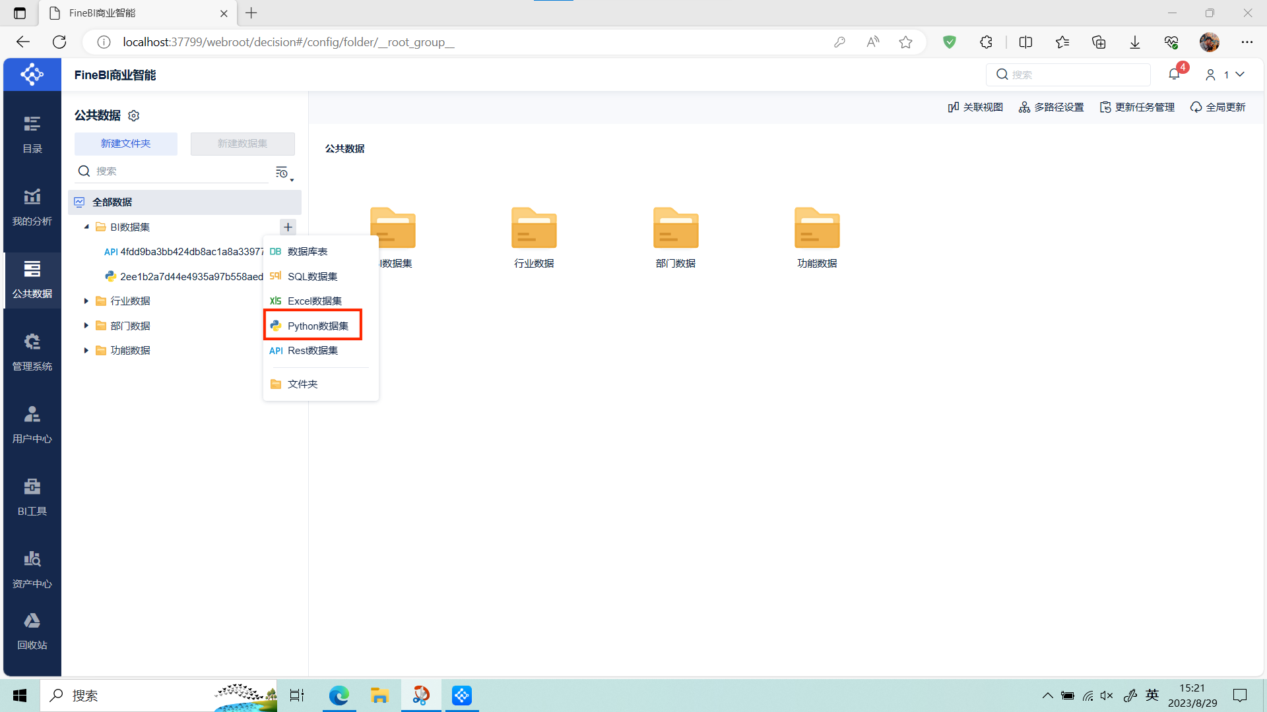This screenshot has height=712, width=1267.
Task: Reload the page with refresh icon
Action: click(59, 42)
